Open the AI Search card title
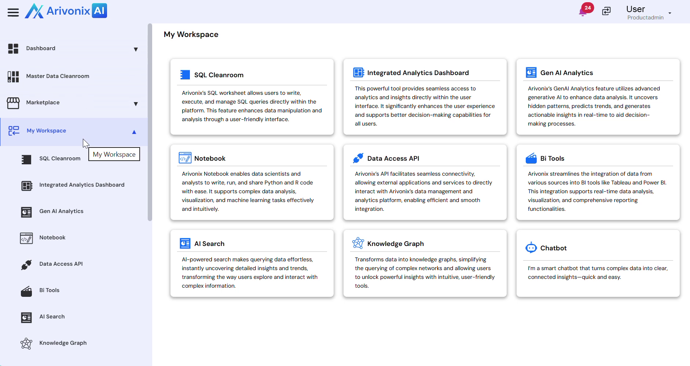 click(209, 244)
